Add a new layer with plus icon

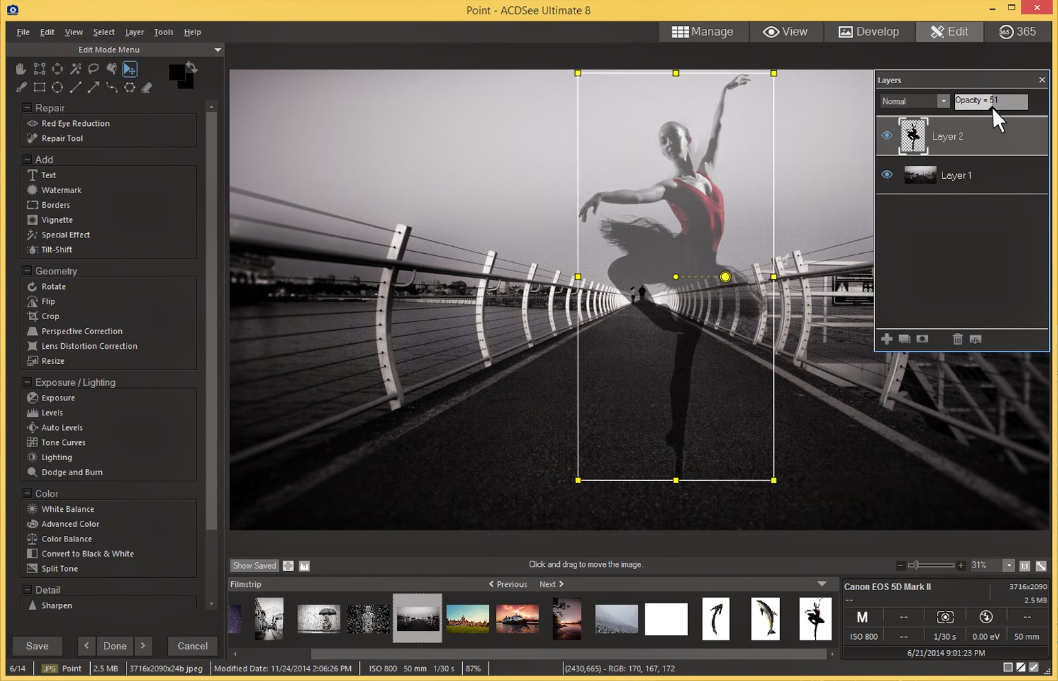click(x=887, y=339)
